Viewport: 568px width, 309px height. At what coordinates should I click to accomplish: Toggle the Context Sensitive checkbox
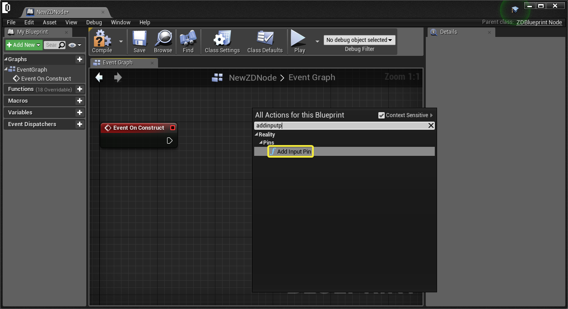click(382, 115)
